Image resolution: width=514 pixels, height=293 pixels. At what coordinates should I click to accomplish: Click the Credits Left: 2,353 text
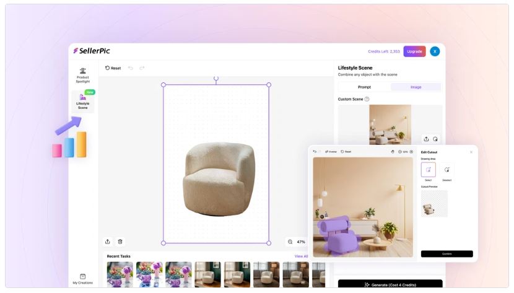pyautogui.click(x=384, y=51)
